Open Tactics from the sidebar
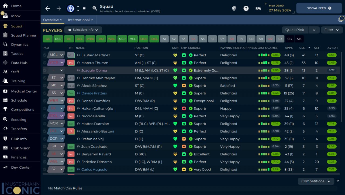The width and height of the screenshot is (345, 195). click(x=17, y=54)
